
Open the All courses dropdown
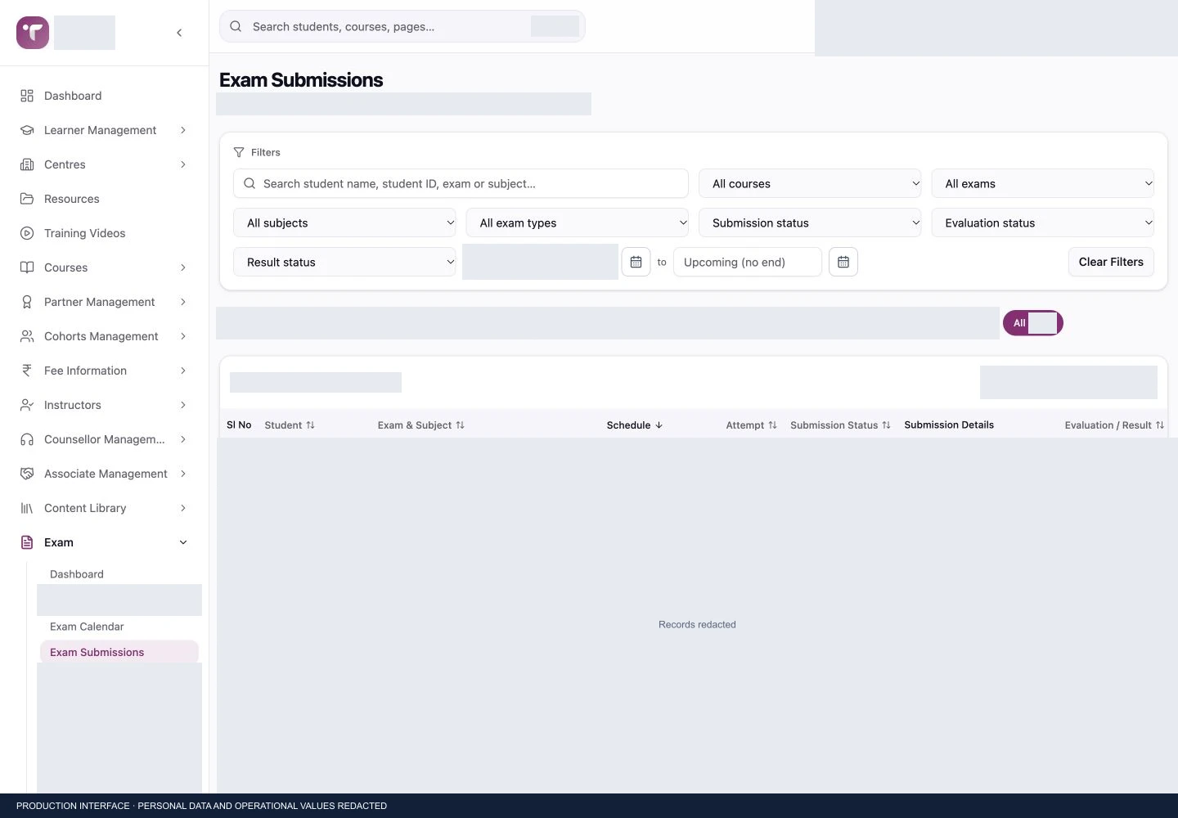(x=810, y=184)
